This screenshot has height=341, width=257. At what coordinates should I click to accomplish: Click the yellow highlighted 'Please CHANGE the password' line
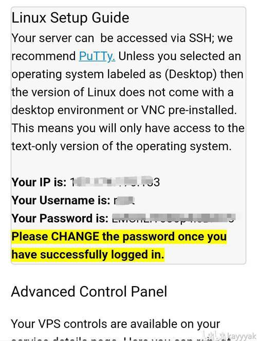[119, 237]
